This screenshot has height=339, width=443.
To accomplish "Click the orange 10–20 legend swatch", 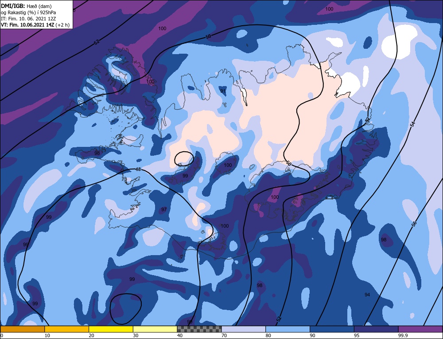I will 67,329.
